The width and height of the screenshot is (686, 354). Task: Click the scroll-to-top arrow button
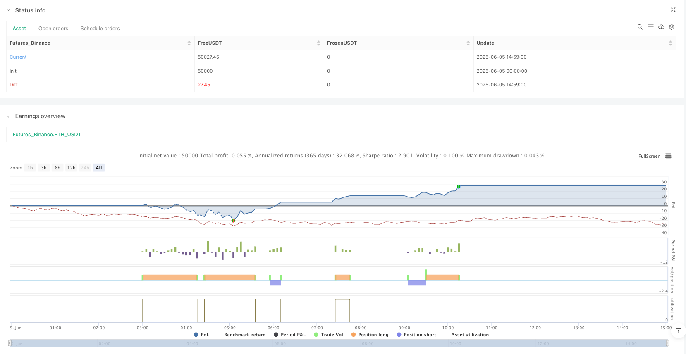pos(679,331)
